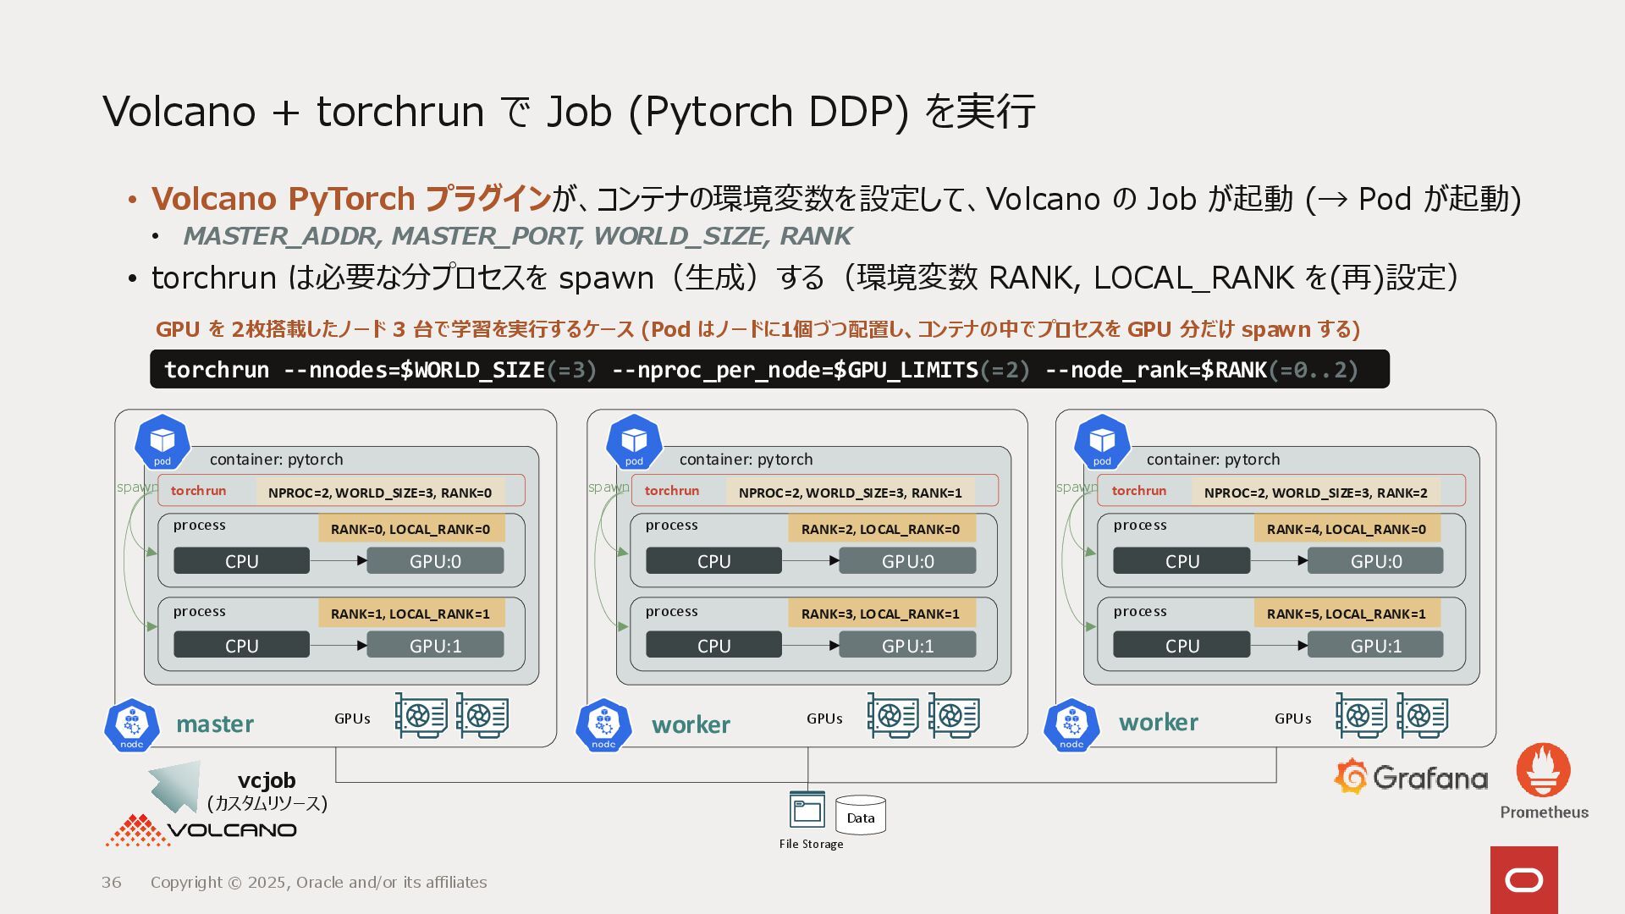Click the first GPU card icon on master
This screenshot has width=1625, height=914.
pos(421,716)
